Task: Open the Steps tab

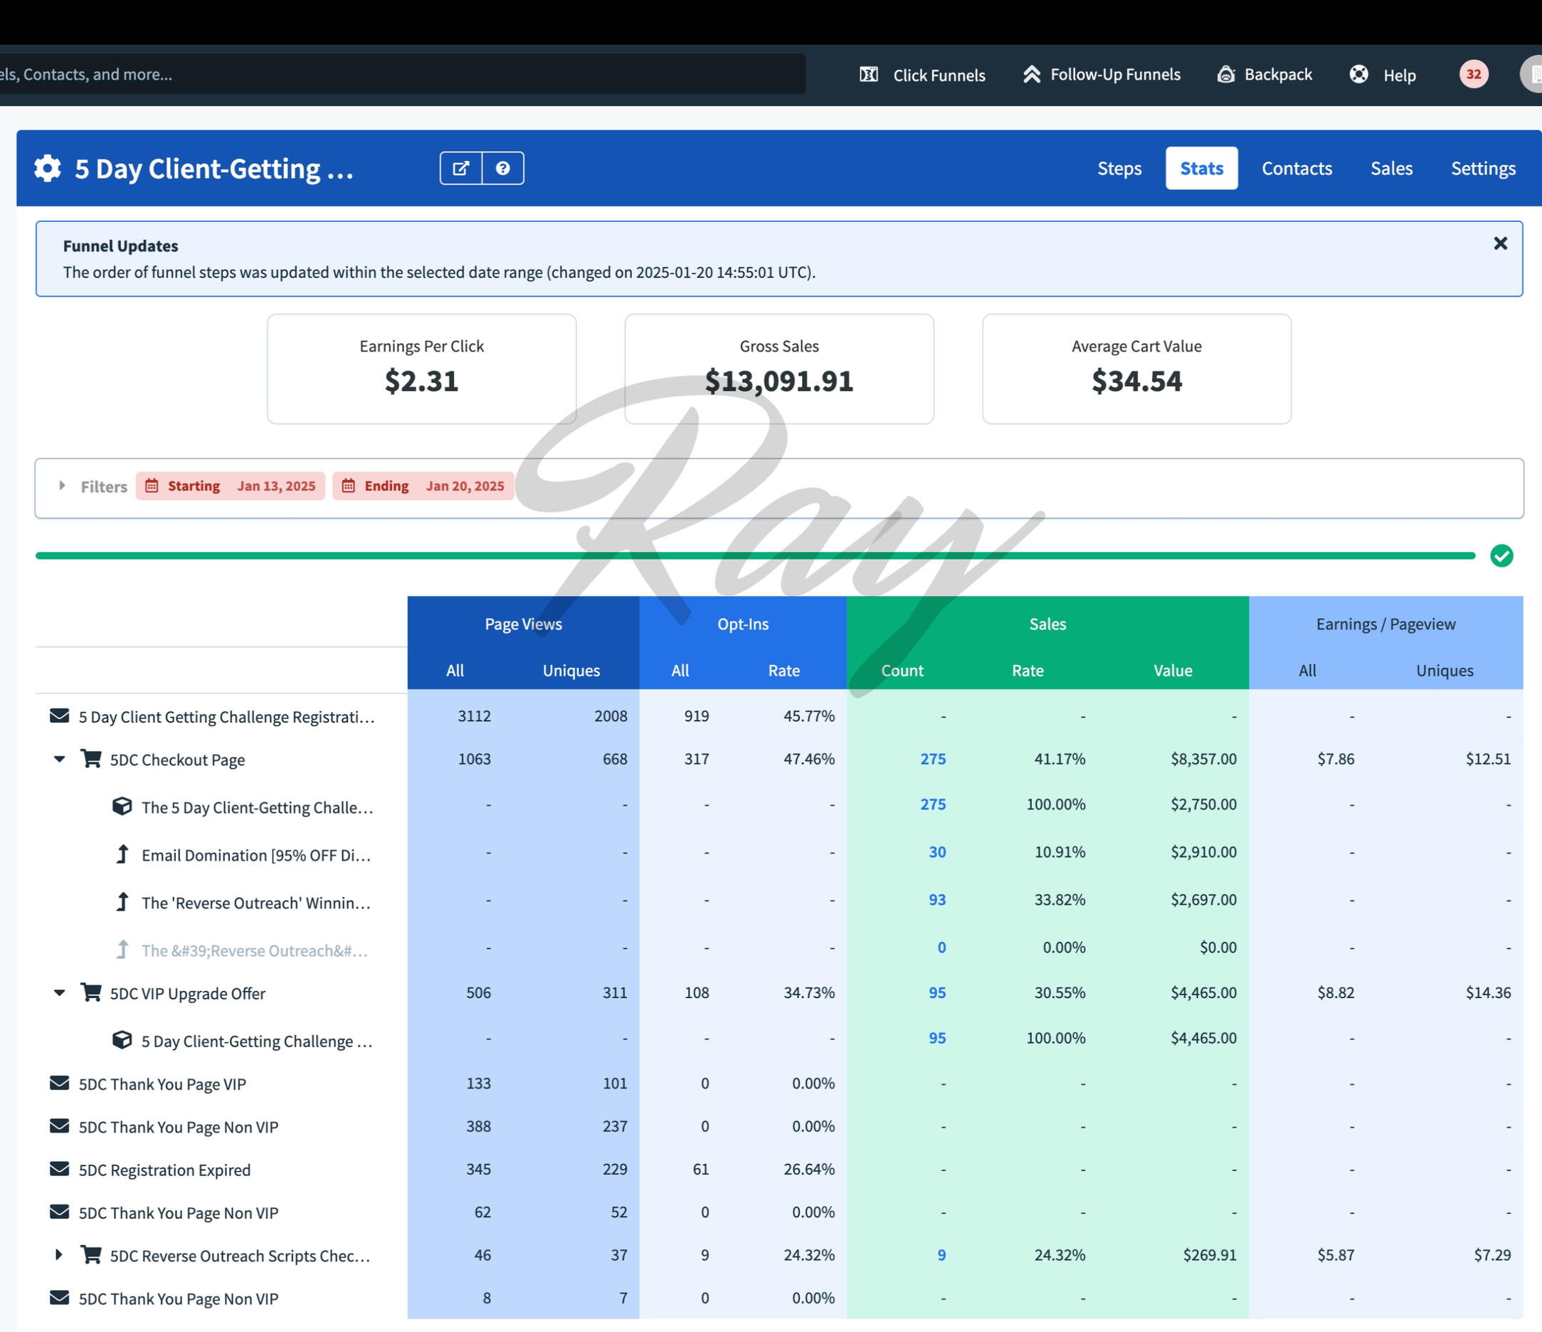Action: click(x=1119, y=168)
